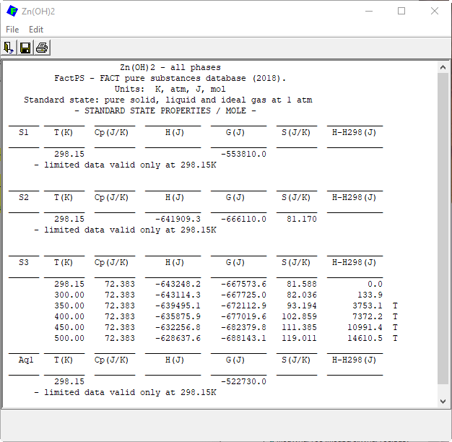Click the 'limited data' note under S1

tap(126, 165)
